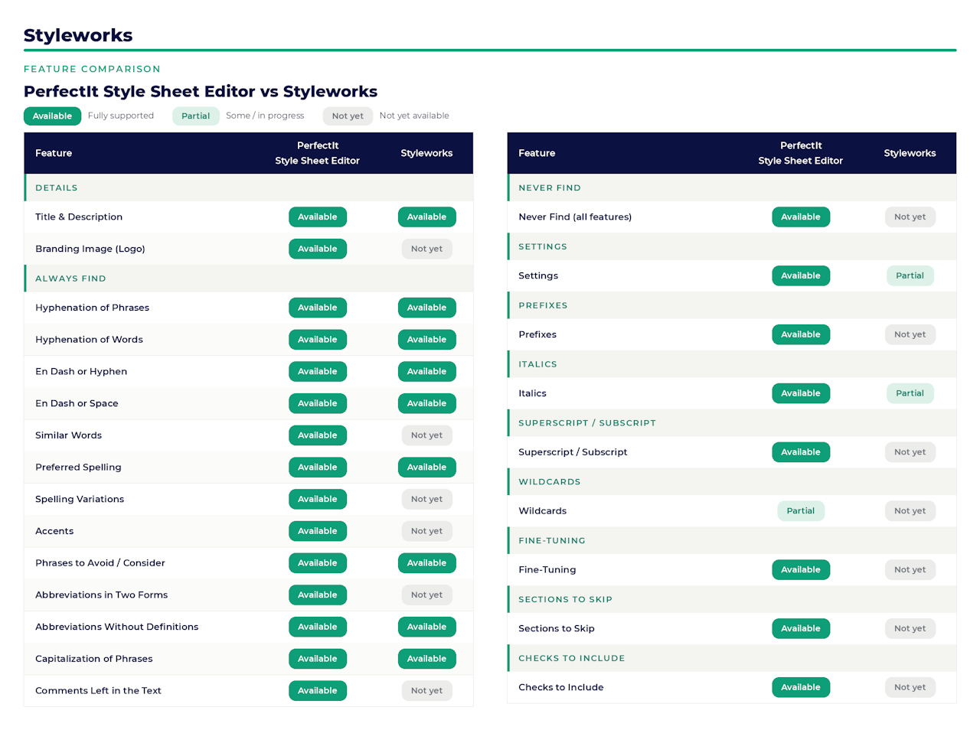Click the SECTIONS TO SKIP section heading
This screenshot has height=730, width=980.
(565, 600)
